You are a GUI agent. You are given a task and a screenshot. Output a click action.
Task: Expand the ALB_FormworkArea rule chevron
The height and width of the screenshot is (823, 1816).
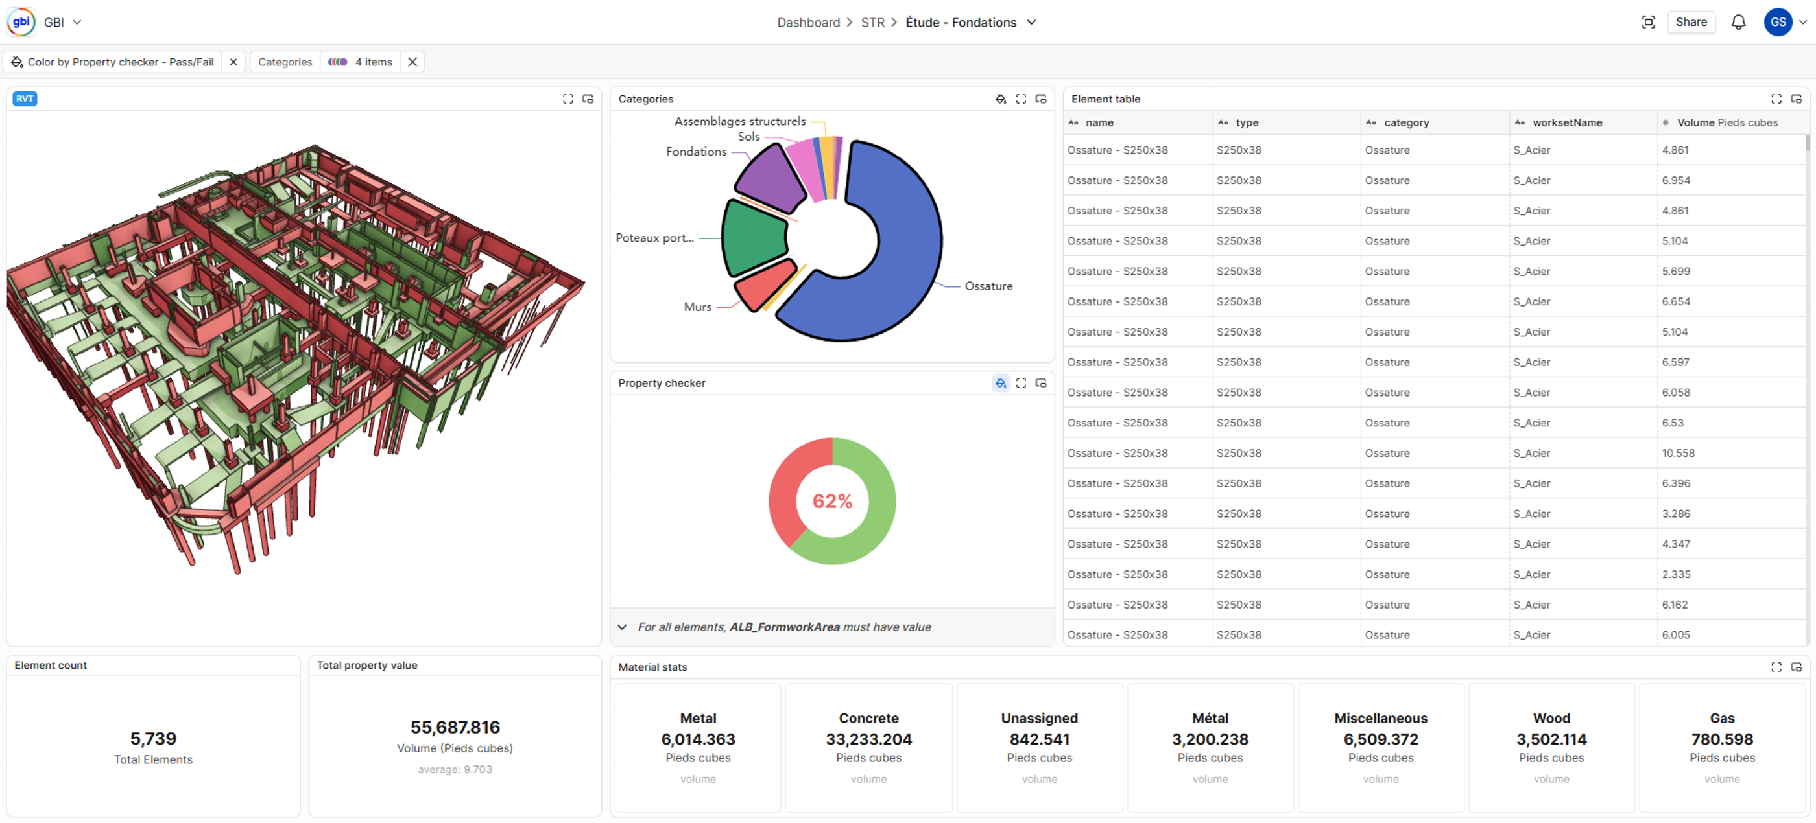point(622,627)
